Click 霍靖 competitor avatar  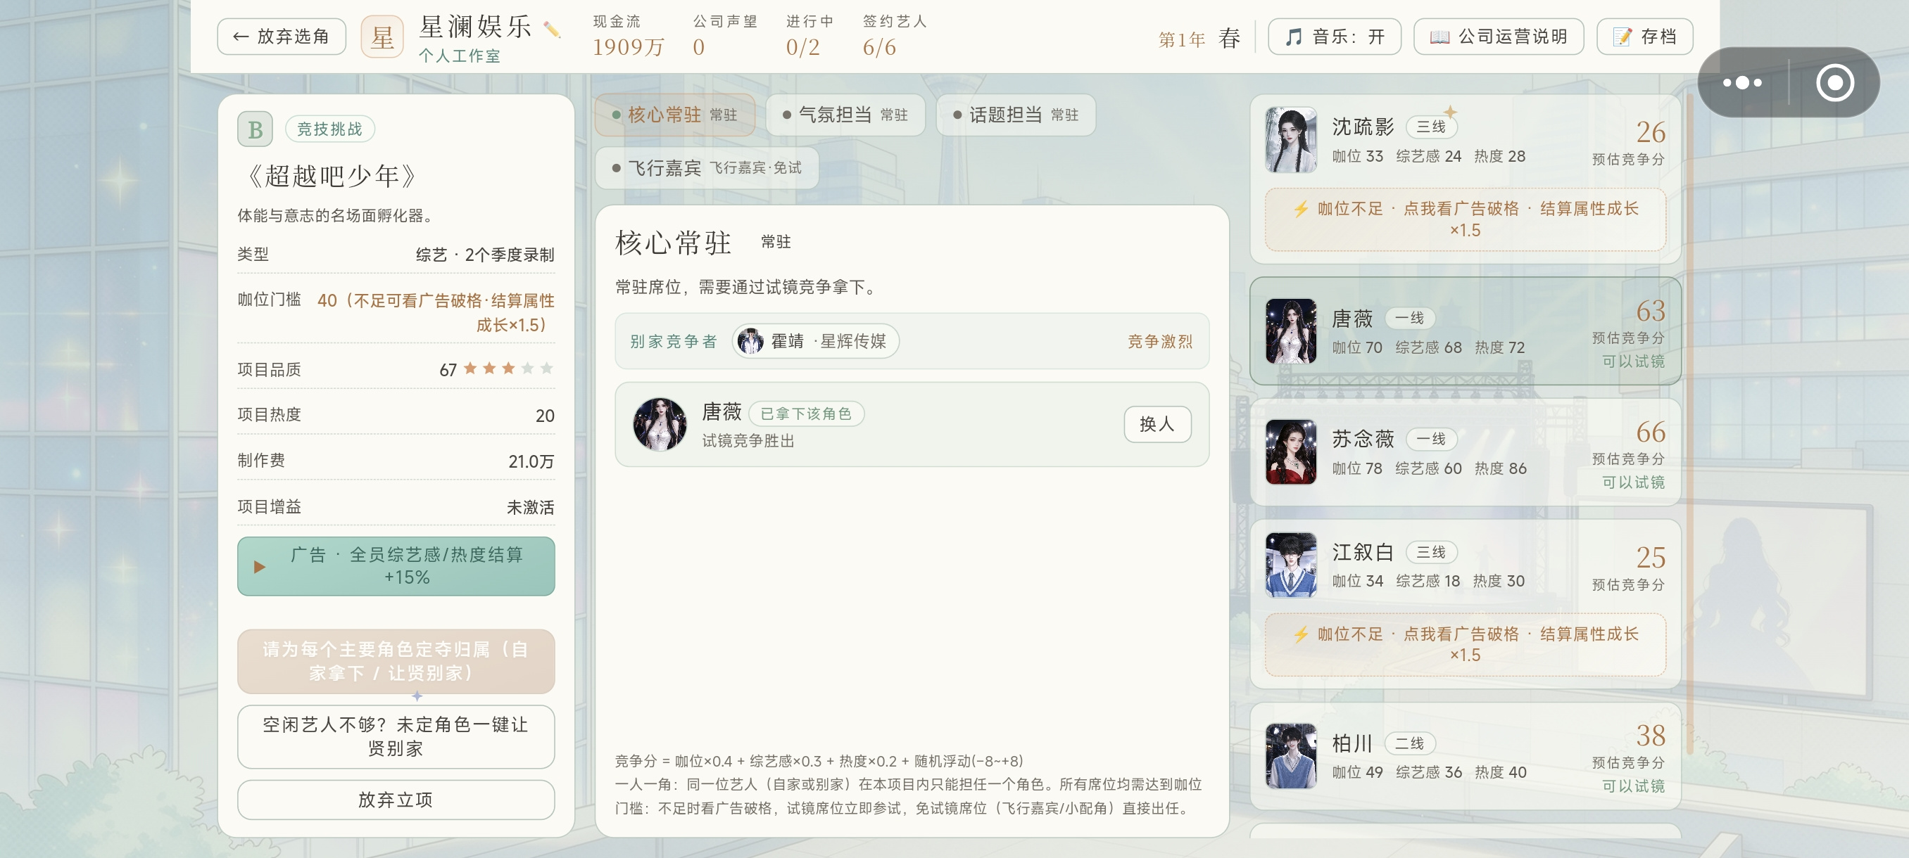pos(750,341)
